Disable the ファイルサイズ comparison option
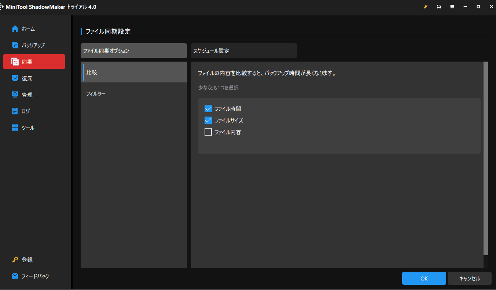The width and height of the screenshot is (496, 290). pos(208,120)
